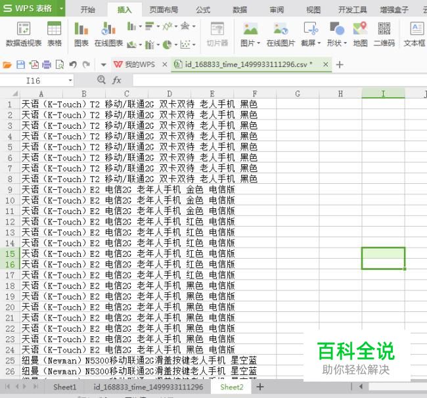Click the print icon
427x398 pixels.
coord(47,65)
